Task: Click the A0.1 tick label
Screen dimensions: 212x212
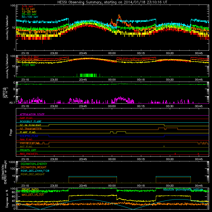Action: point(12,103)
